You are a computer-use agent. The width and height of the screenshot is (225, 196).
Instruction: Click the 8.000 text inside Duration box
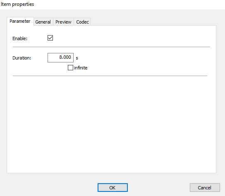[65, 57]
